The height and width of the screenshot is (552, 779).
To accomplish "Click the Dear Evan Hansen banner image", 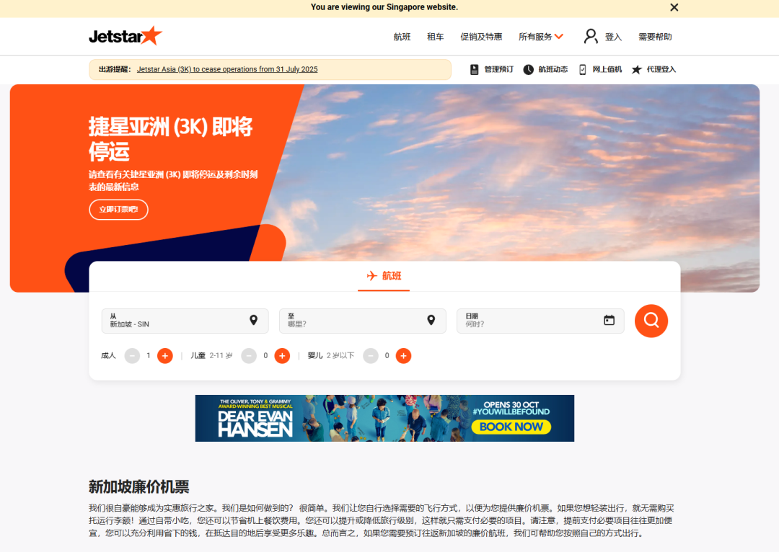I will tap(384, 419).
